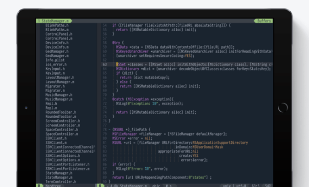Viewport: 309px width, 187px height.
Task: Open the Info.plist file
Action: [55, 60]
